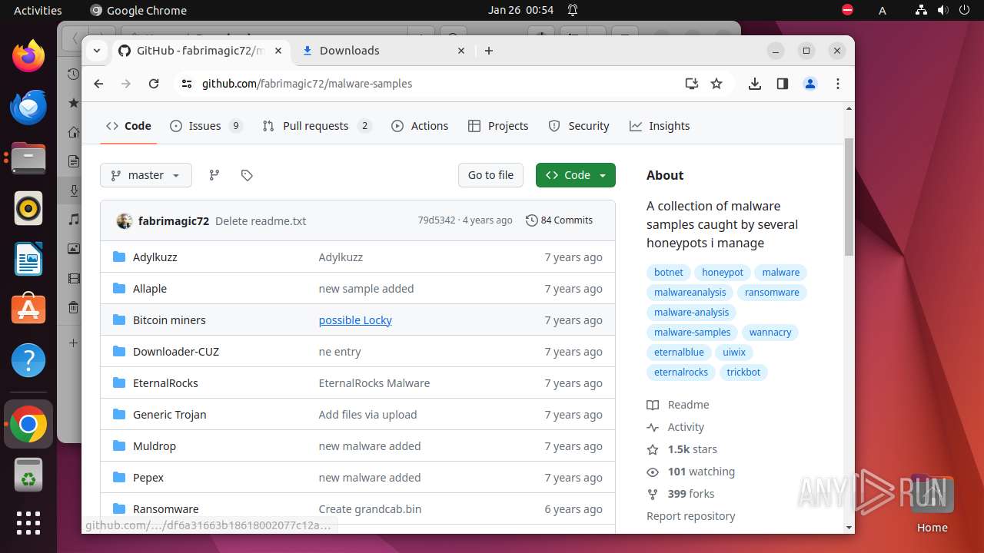Viewport: 984px width, 553px height.
Task: Switch to the Issues tab
Action: [205, 126]
